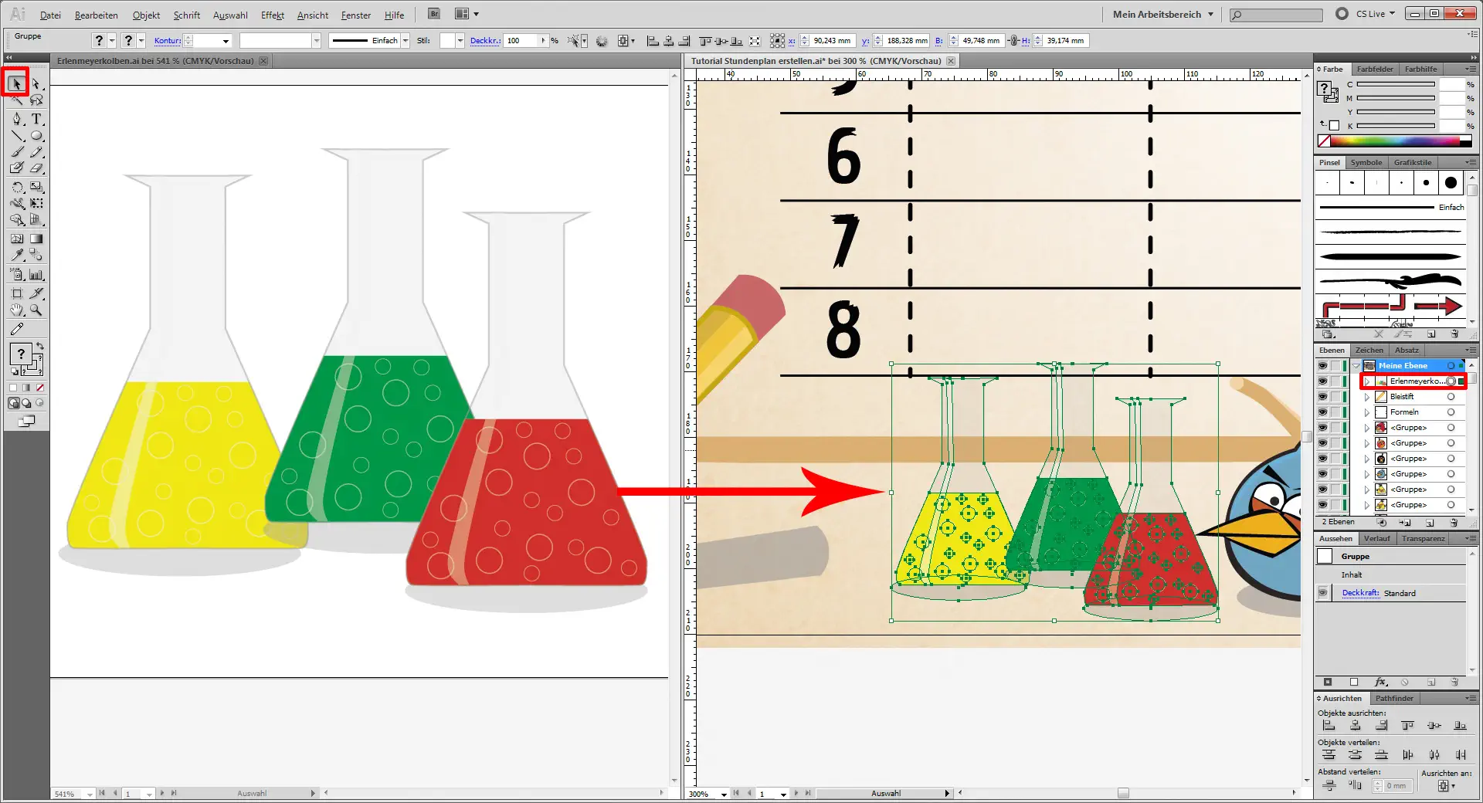Collapse the Meine Ebene layer
The image size is (1483, 803).
click(1356, 366)
